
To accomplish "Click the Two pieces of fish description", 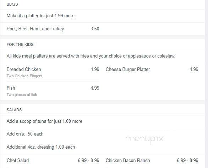I will pyautogui.click(x=22, y=95).
